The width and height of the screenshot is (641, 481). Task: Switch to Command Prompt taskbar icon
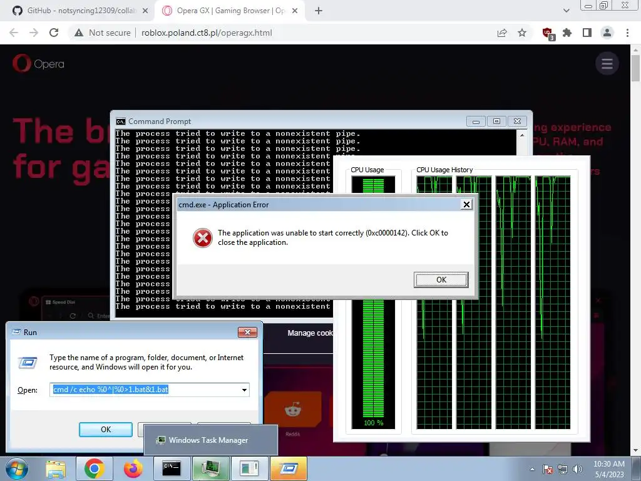172,468
